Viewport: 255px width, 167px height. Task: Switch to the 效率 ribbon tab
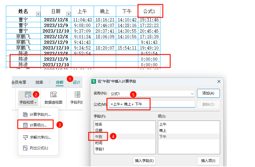[x=39, y=82]
